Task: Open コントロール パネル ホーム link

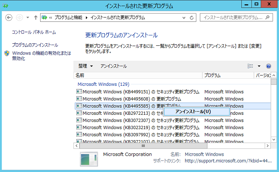Action: coord(34,32)
